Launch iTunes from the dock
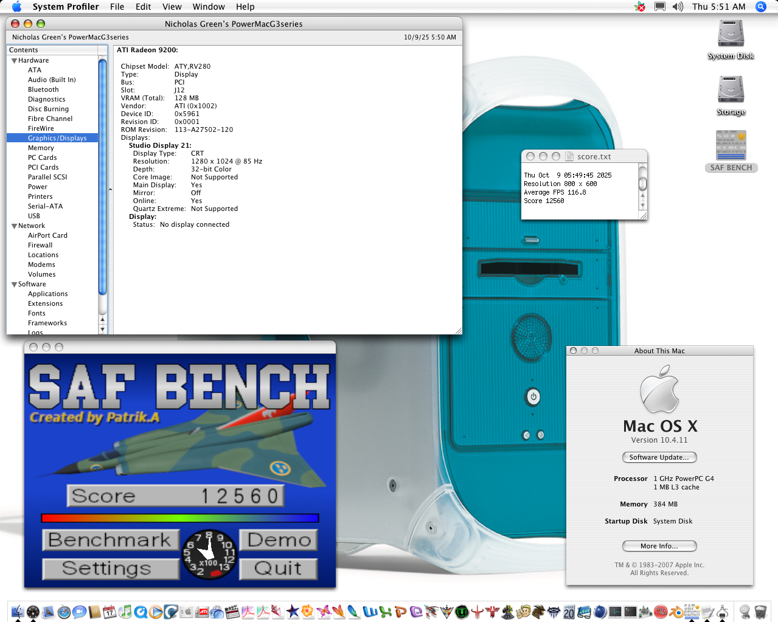 pos(125,612)
